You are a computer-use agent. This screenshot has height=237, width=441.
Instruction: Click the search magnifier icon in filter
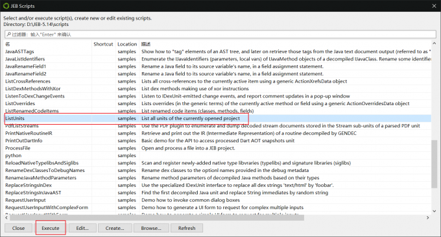click(8, 34)
